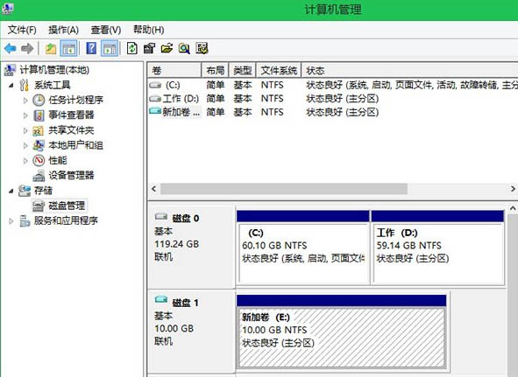This screenshot has height=377, width=518.
Task: Collapse the 系统工具 tree node
Action: (11, 85)
